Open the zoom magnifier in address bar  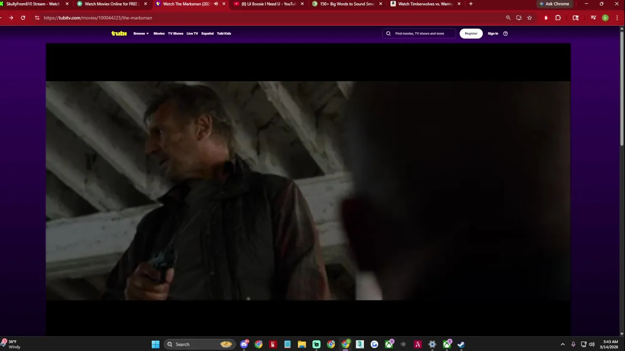508,18
